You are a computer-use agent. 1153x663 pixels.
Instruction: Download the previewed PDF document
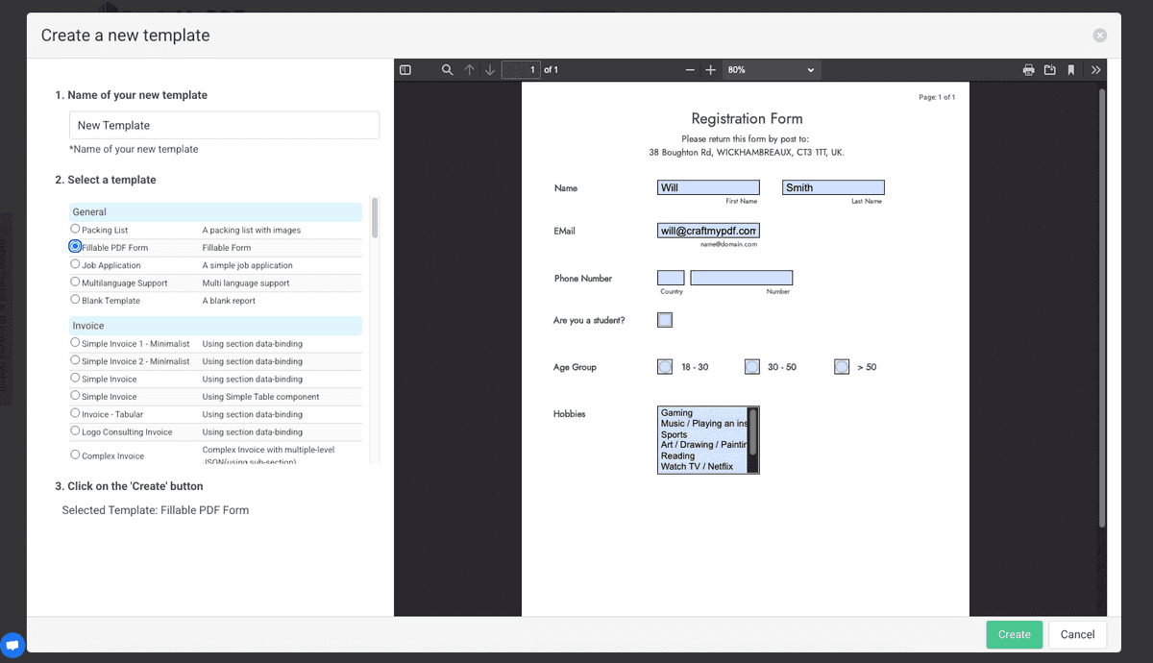point(1050,69)
